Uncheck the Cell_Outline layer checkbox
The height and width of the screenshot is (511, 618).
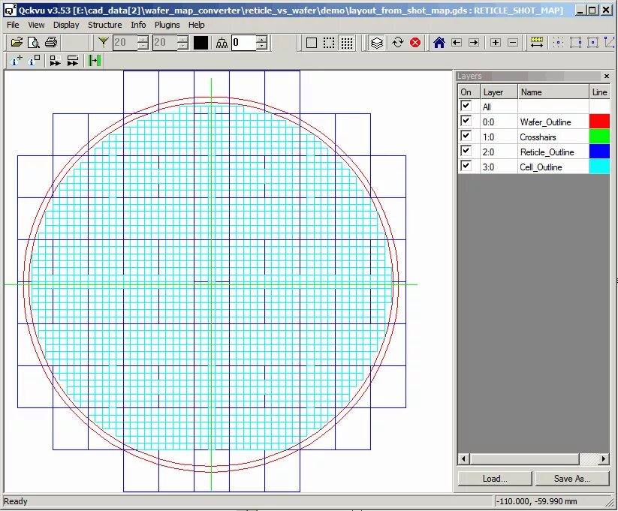[466, 166]
